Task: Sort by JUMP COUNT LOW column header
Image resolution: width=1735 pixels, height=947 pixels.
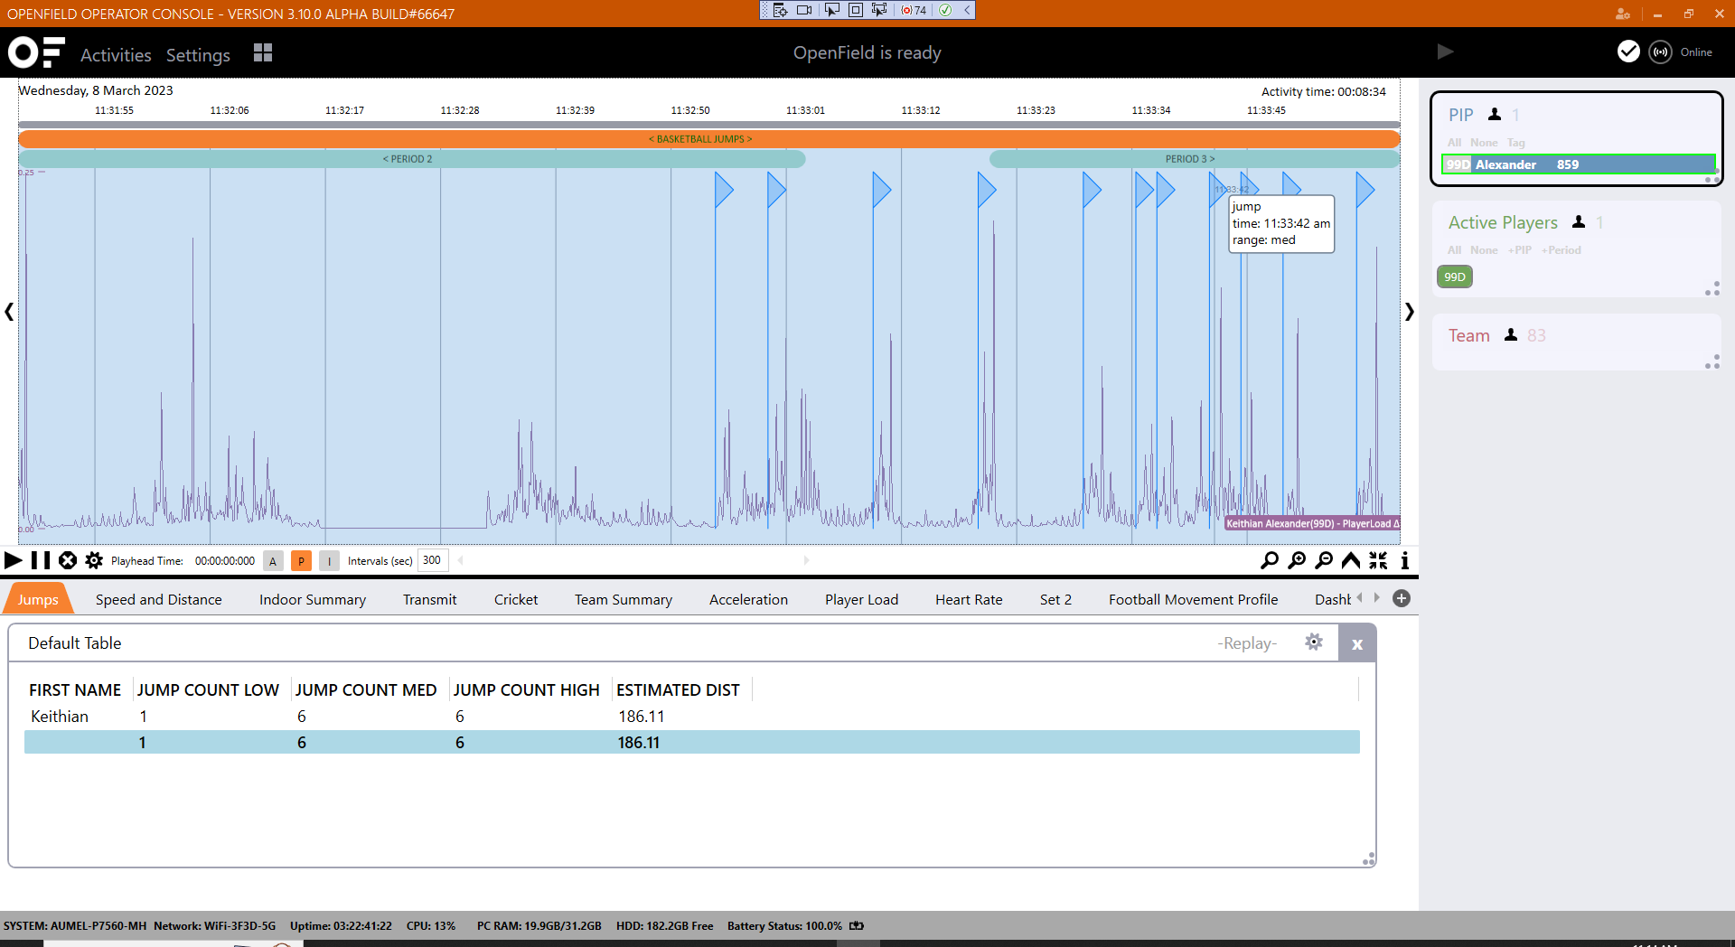Action: pyautogui.click(x=208, y=689)
